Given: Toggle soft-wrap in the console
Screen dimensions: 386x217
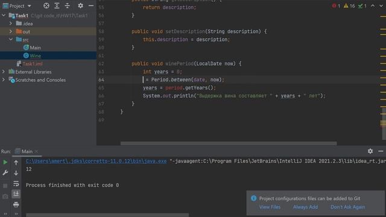Looking at the screenshot, I should pyautogui.click(x=16, y=183).
